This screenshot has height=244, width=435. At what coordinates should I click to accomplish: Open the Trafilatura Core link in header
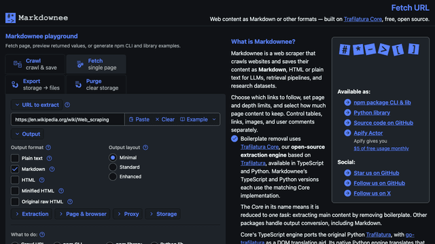363,19
